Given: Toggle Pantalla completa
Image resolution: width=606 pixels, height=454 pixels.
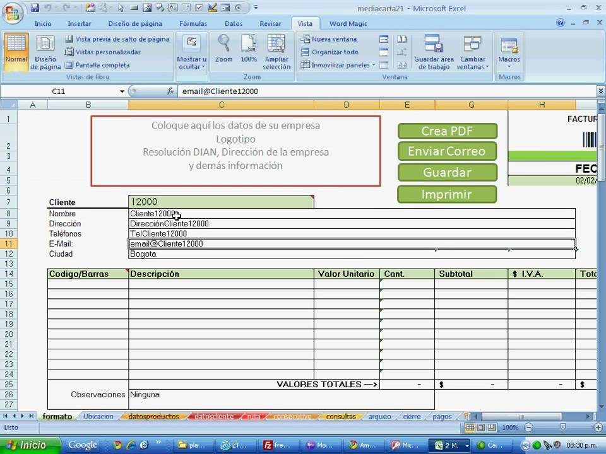Looking at the screenshot, I should [97, 65].
